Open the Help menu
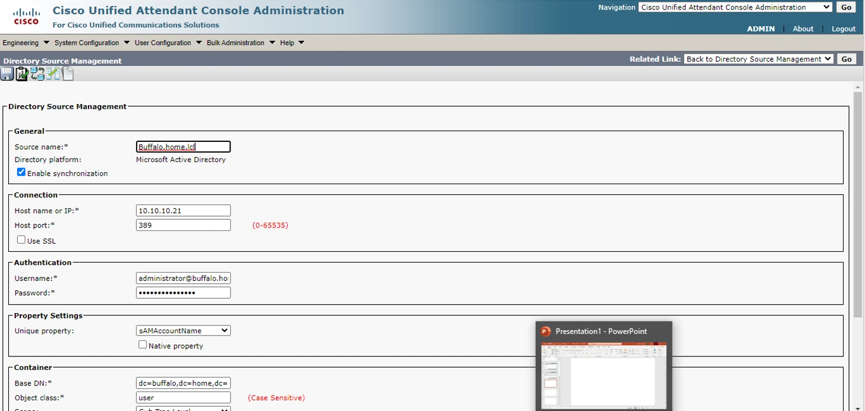Screen dimensions: 865x411 (292, 43)
